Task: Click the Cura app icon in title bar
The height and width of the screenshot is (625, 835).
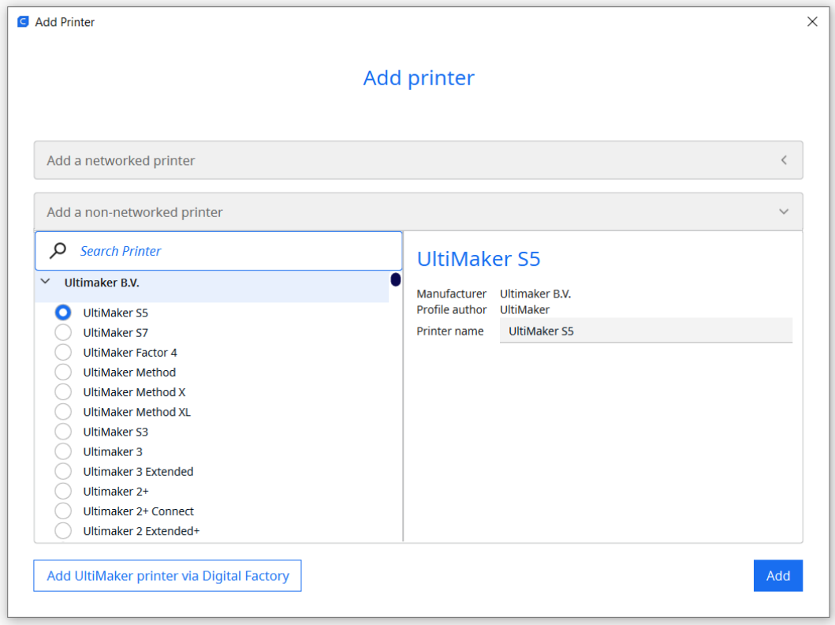Action: (23, 22)
